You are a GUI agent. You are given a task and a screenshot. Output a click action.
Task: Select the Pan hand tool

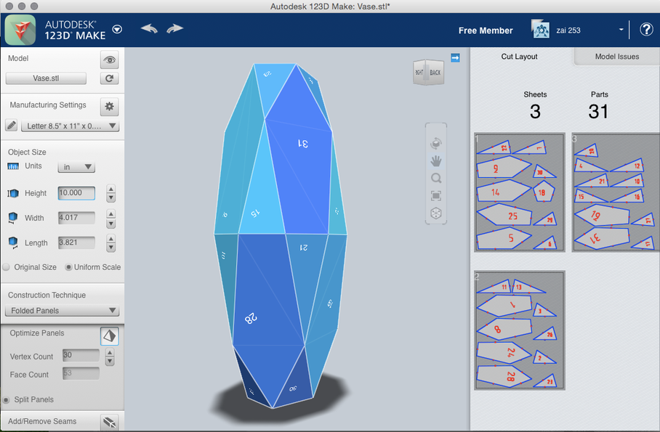[436, 161]
